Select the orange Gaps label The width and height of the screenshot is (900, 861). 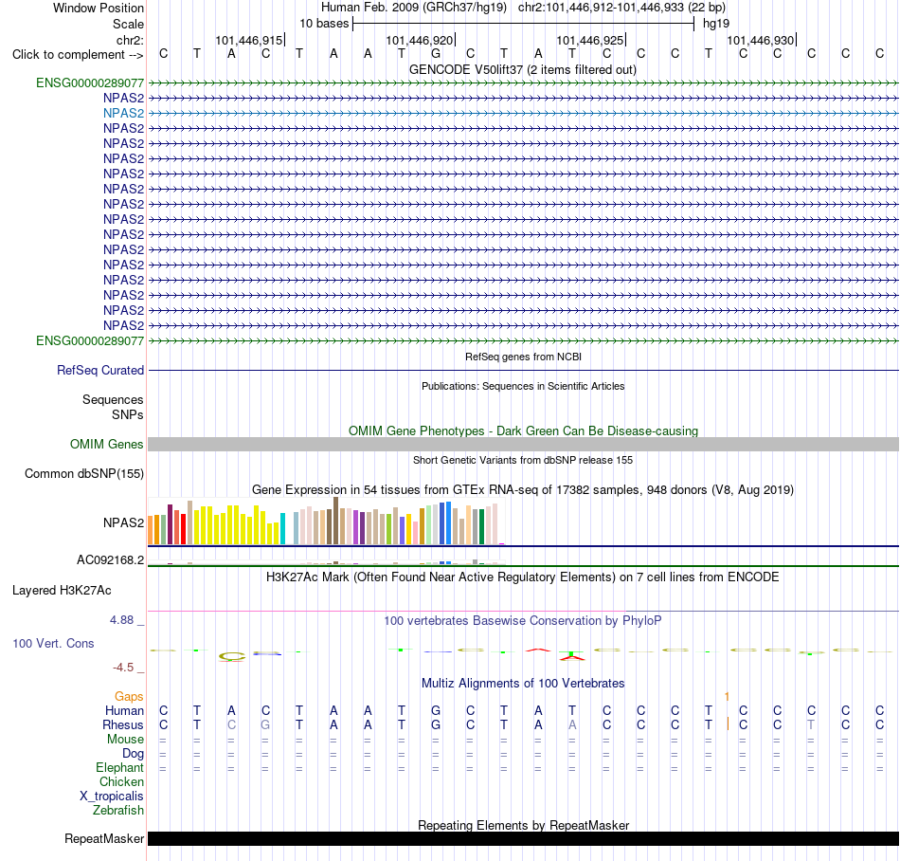[x=129, y=696]
